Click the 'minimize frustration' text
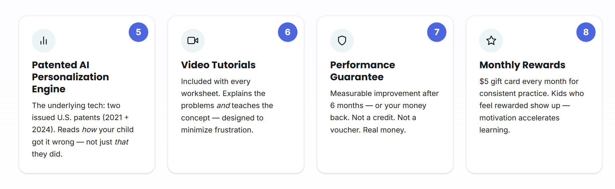The image size is (615, 189). click(x=217, y=130)
